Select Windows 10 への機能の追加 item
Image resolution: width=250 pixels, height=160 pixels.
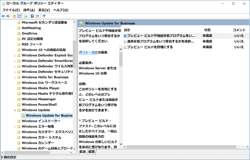coord(44,50)
